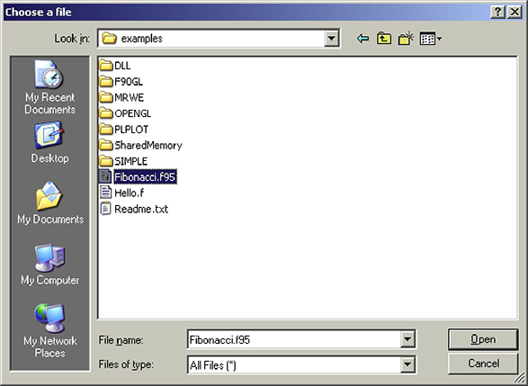Expand the Look in dropdown
528x386 pixels.
point(331,39)
